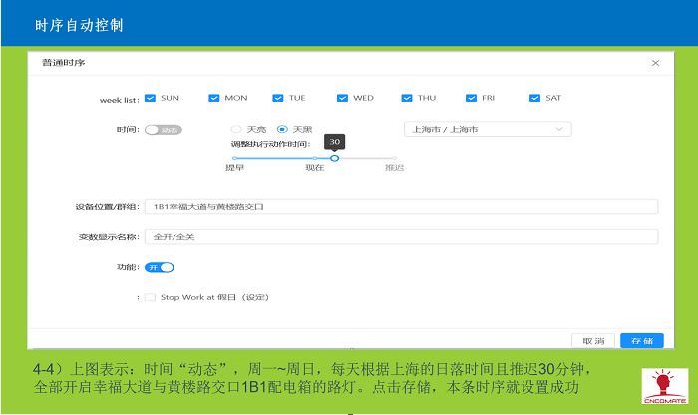Toggle the WED weekday checkbox
The image size is (698, 415).
click(x=342, y=98)
